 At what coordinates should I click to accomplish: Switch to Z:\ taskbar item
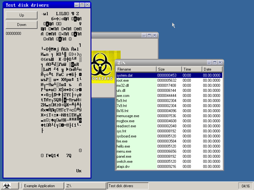point(85,186)
